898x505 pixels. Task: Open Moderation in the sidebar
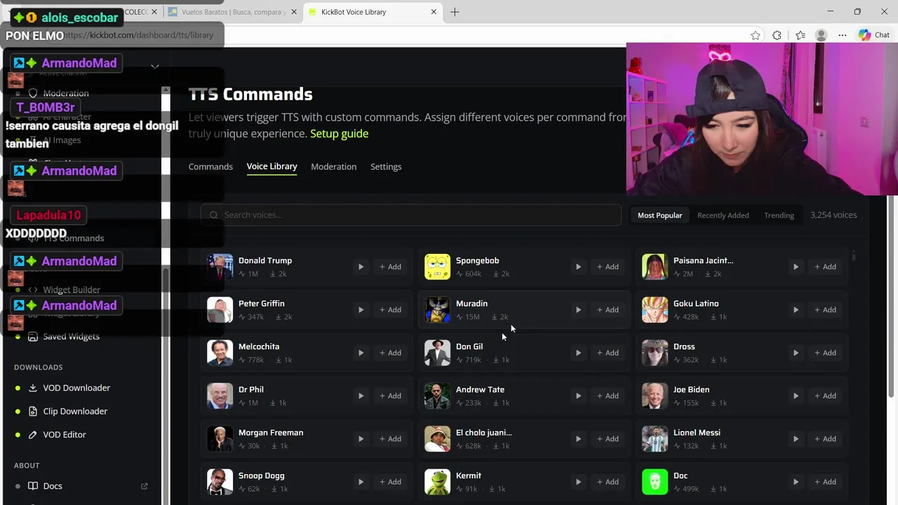point(66,93)
